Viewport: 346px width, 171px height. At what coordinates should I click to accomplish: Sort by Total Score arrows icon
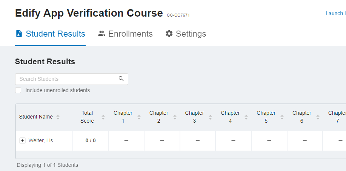(x=103, y=117)
